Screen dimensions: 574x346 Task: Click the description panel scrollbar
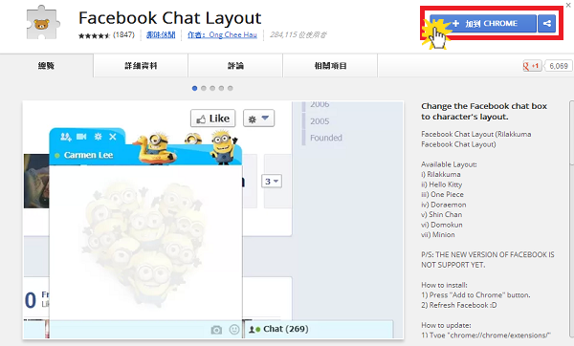click(x=571, y=132)
